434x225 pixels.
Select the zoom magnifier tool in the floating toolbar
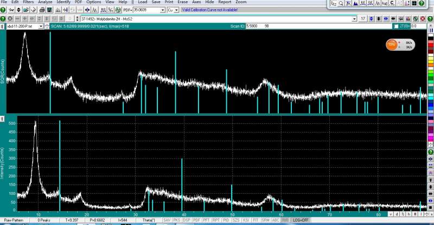coord(340,4)
